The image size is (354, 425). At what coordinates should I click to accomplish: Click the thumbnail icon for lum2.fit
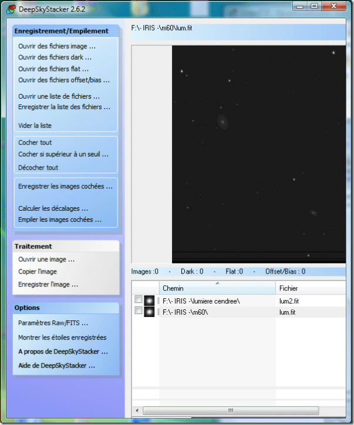[149, 301]
